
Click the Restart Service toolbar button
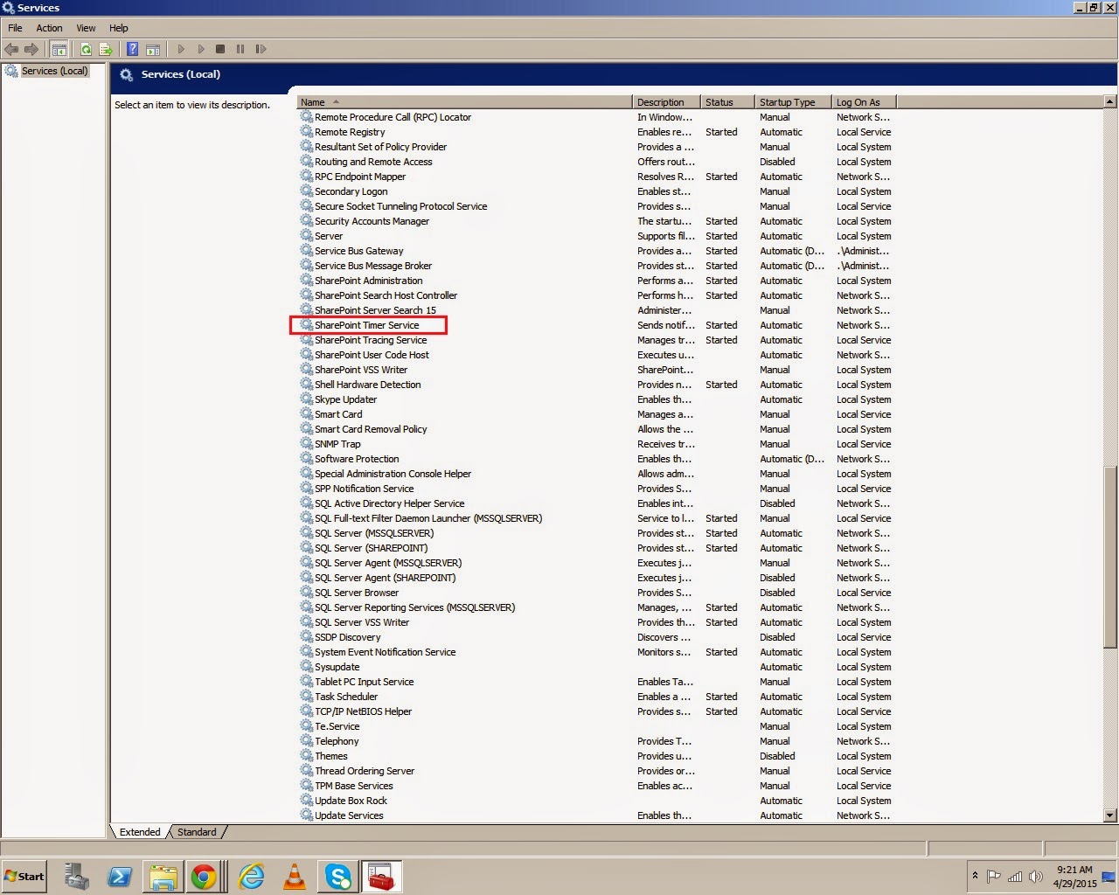tap(261, 49)
